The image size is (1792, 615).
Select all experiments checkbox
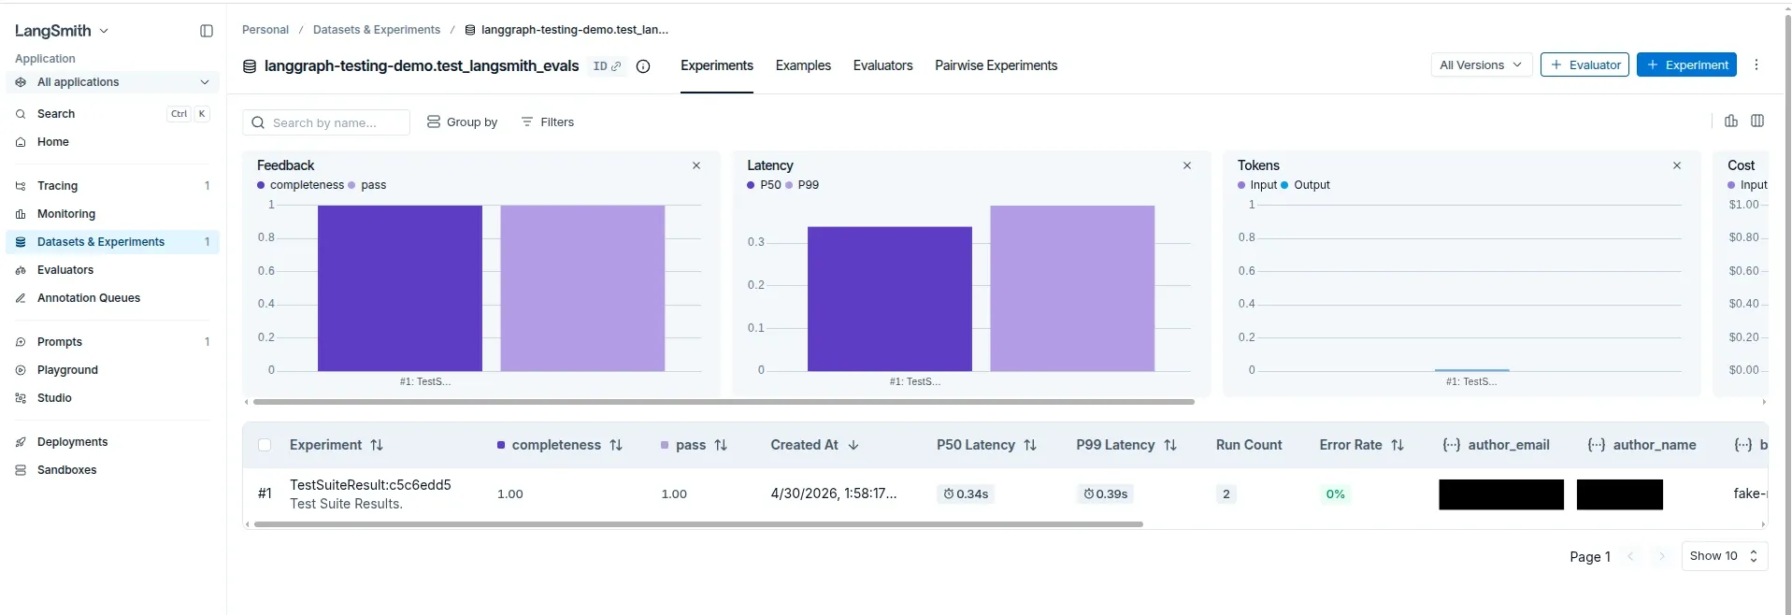pos(265,446)
